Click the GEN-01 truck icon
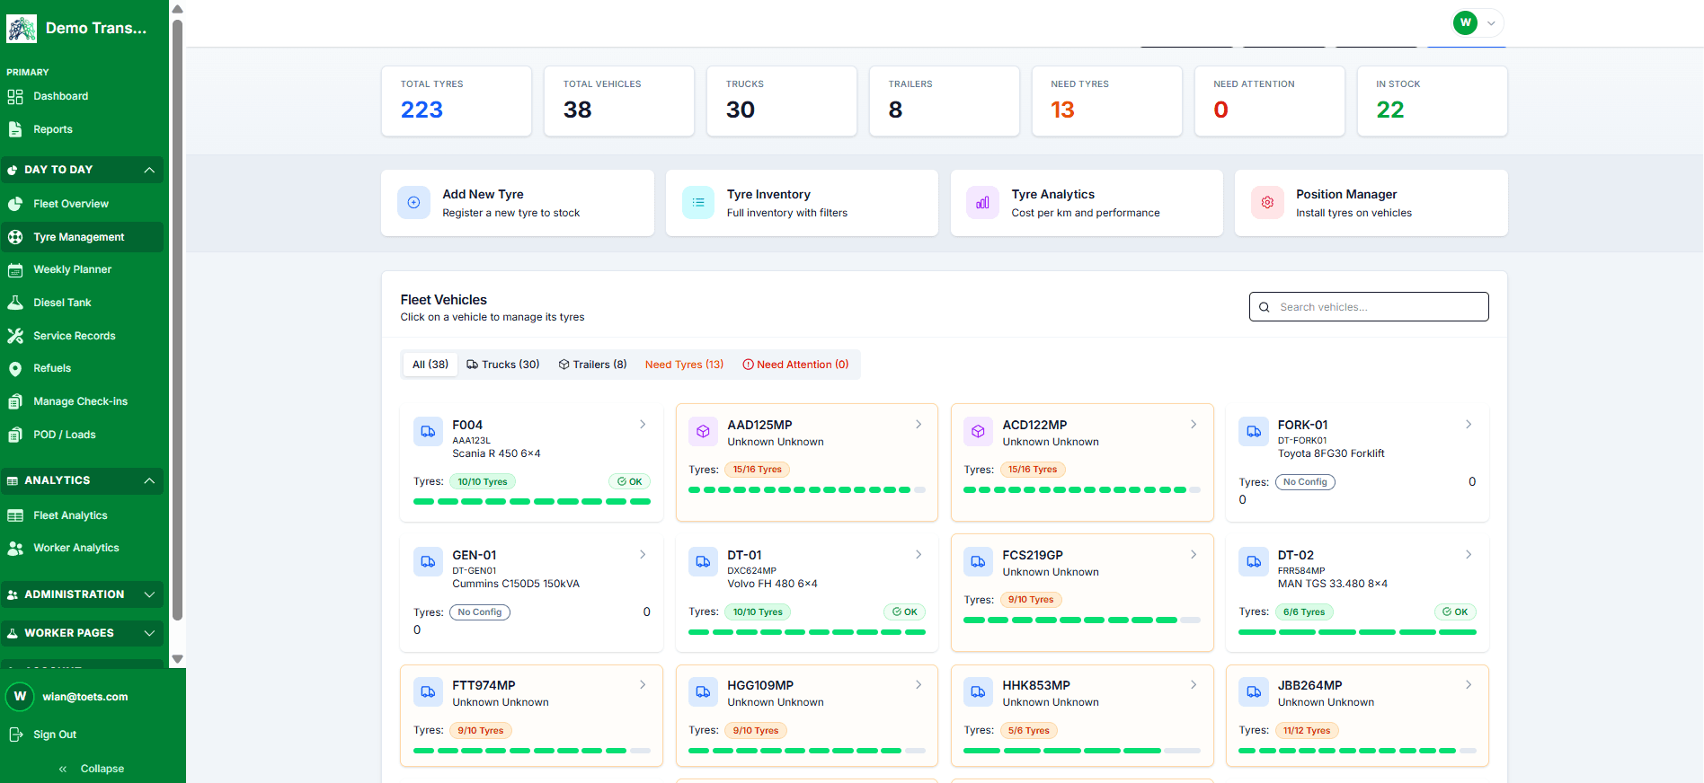 (x=428, y=561)
